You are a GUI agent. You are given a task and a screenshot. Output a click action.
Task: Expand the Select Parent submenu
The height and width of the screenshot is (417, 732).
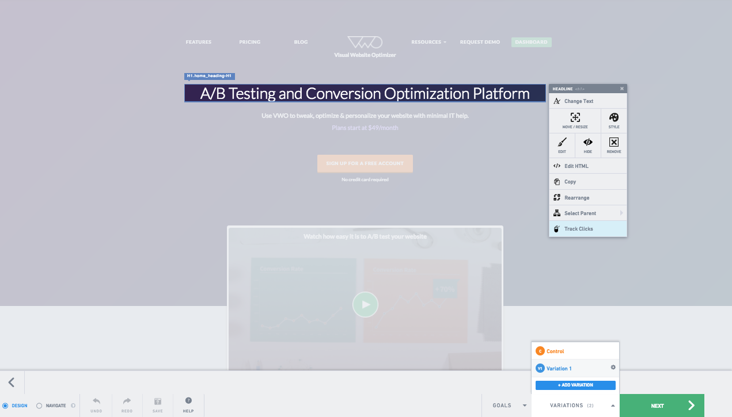(588, 213)
